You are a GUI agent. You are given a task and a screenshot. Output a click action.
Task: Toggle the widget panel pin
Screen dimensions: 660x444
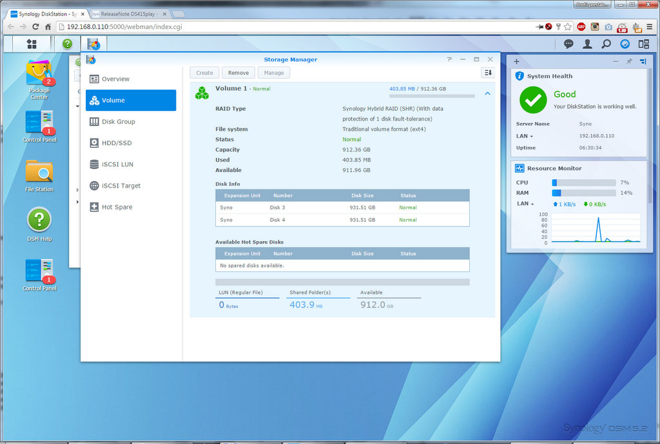pos(629,61)
